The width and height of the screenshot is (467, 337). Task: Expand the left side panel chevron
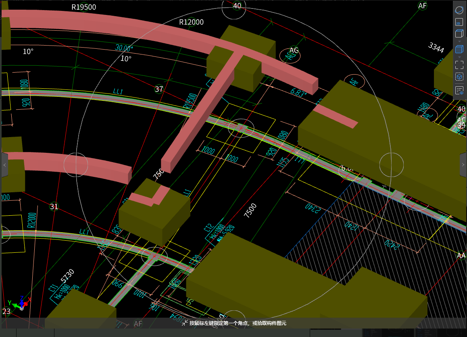click(x=4, y=165)
